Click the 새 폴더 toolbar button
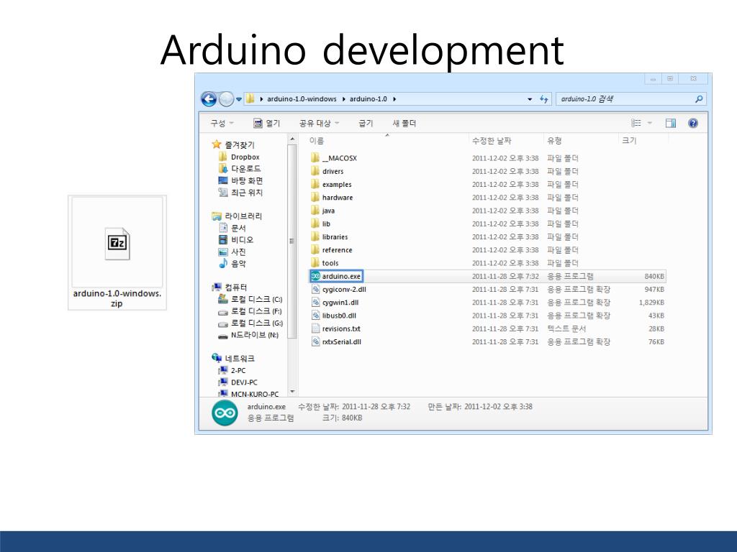 404,123
